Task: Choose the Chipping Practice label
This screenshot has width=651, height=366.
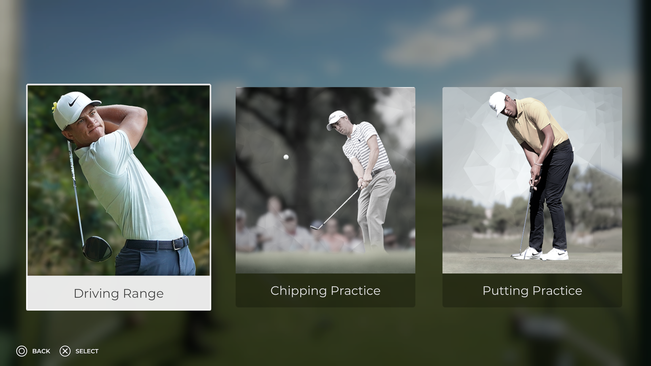Action: [x=325, y=290]
